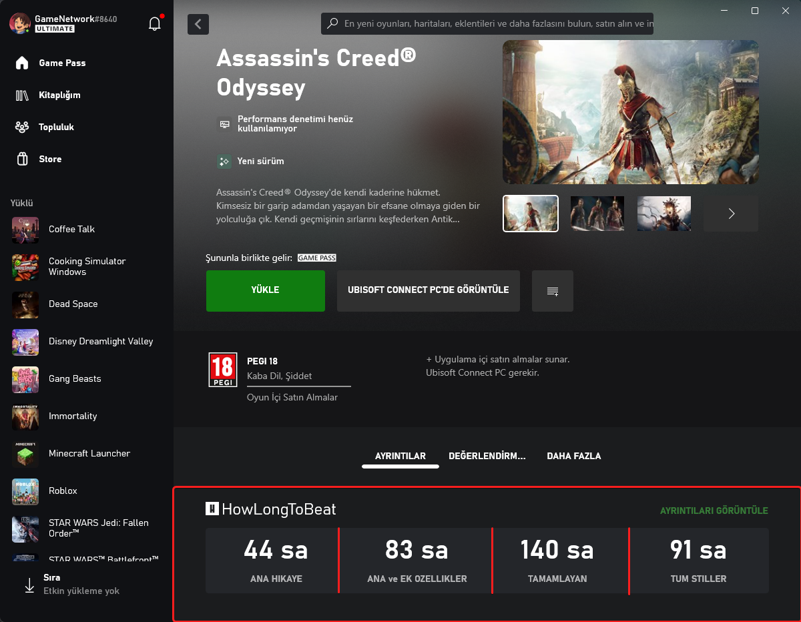Open AYRINTILARI GÖRÜNTÜLE HowLongToBeat link
The height and width of the screenshot is (622, 801).
coord(714,511)
